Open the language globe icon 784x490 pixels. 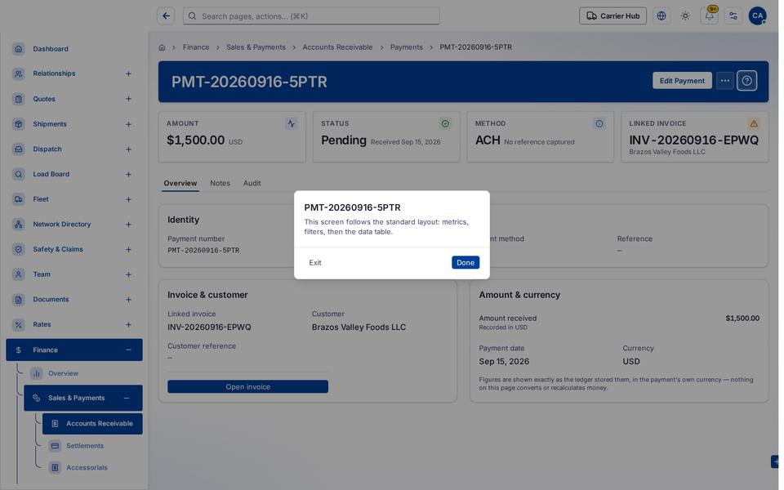[x=661, y=16]
